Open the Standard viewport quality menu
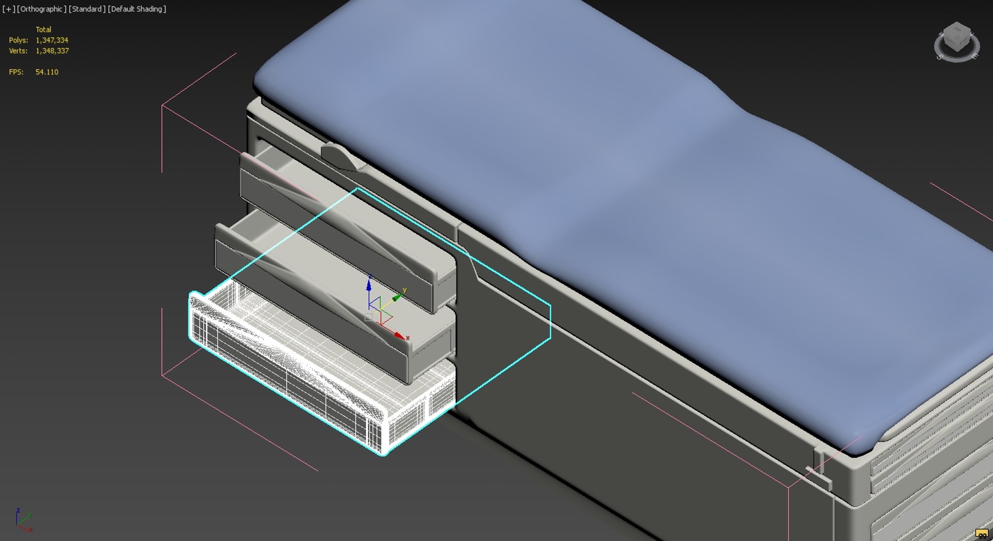The image size is (993, 541). 87,9
